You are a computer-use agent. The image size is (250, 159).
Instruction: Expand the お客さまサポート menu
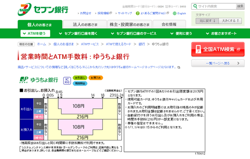pos(221,33)
